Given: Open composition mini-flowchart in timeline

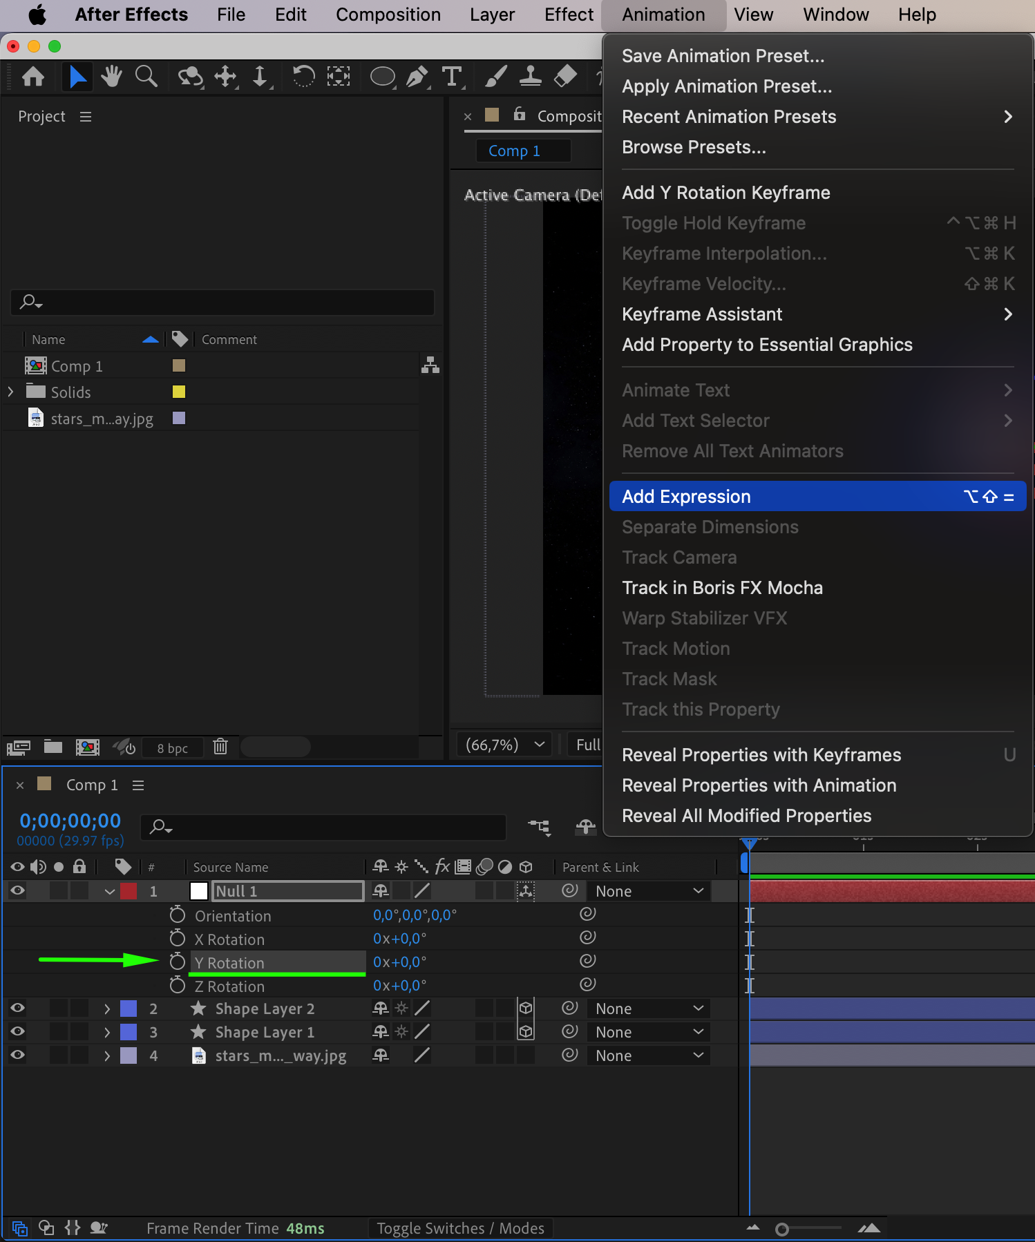Looking at the screenshot, I should (539, 826).
